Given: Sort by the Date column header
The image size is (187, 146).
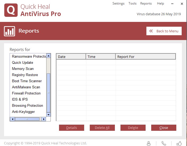Looking at the screenshot, I should click(71, 57).
